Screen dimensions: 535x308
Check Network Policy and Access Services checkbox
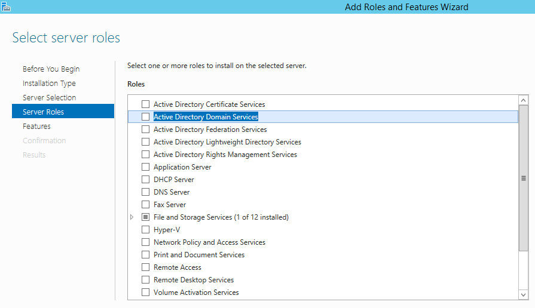pyautogui.click(x=145, y=242)
